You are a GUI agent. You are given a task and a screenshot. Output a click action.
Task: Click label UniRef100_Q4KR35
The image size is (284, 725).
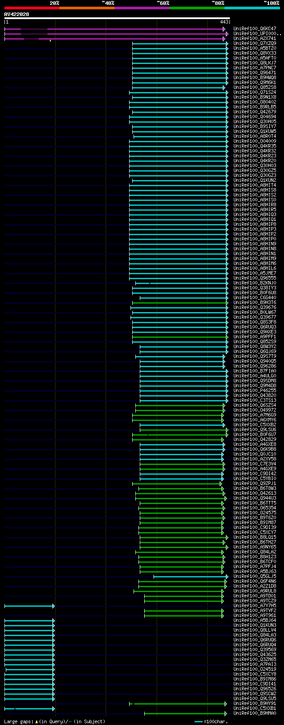coord(255,146)
